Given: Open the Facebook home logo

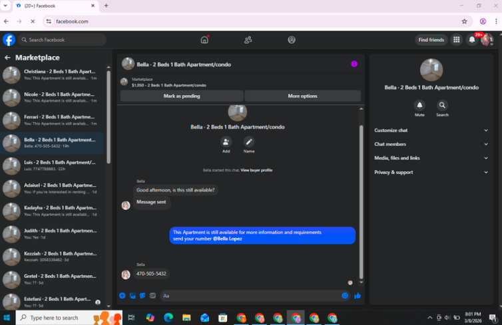Looking at the screenshot, I should pos(9,40).
